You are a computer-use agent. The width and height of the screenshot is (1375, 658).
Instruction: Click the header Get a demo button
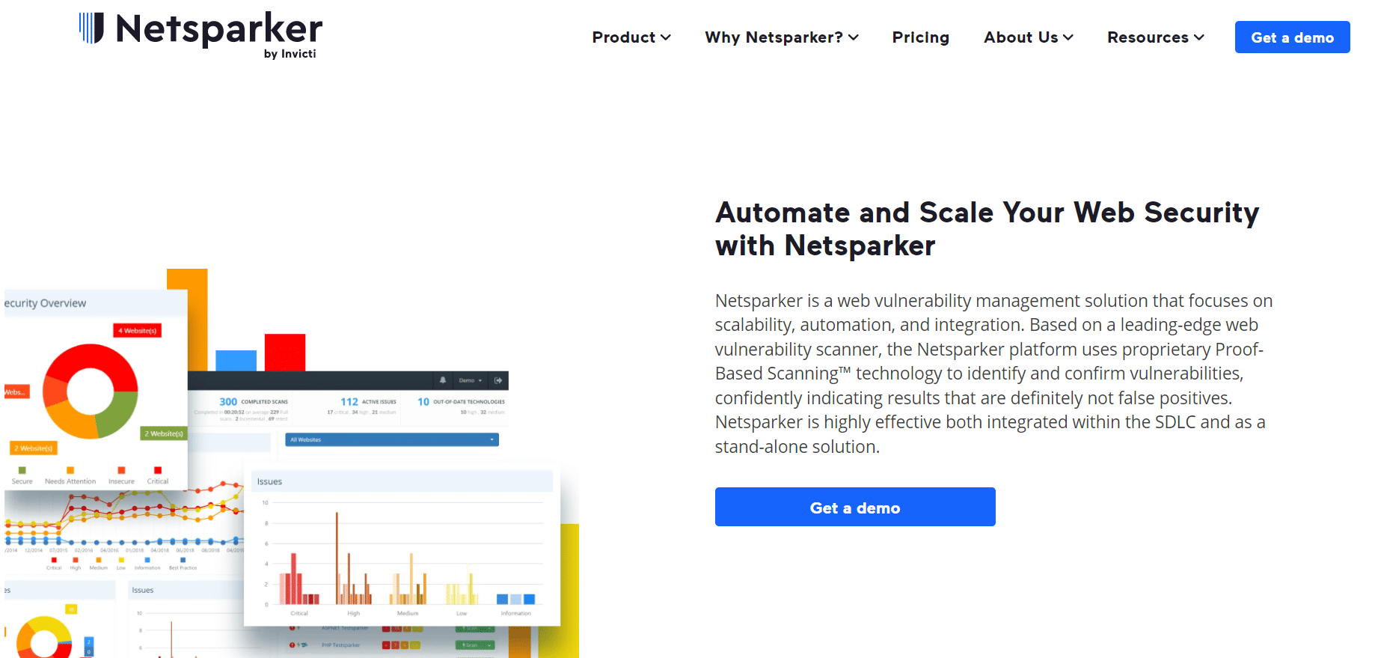pos(1292,37)
